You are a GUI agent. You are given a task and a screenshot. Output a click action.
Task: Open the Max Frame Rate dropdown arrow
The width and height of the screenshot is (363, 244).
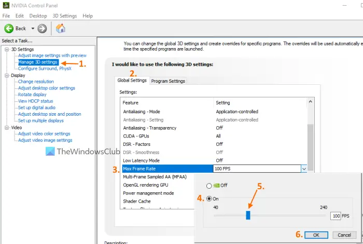coord(304,169)
